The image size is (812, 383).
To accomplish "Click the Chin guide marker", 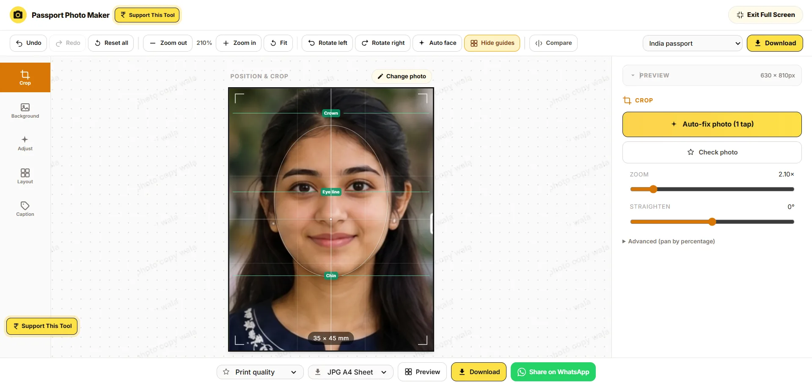I will (x=331, y=276).
